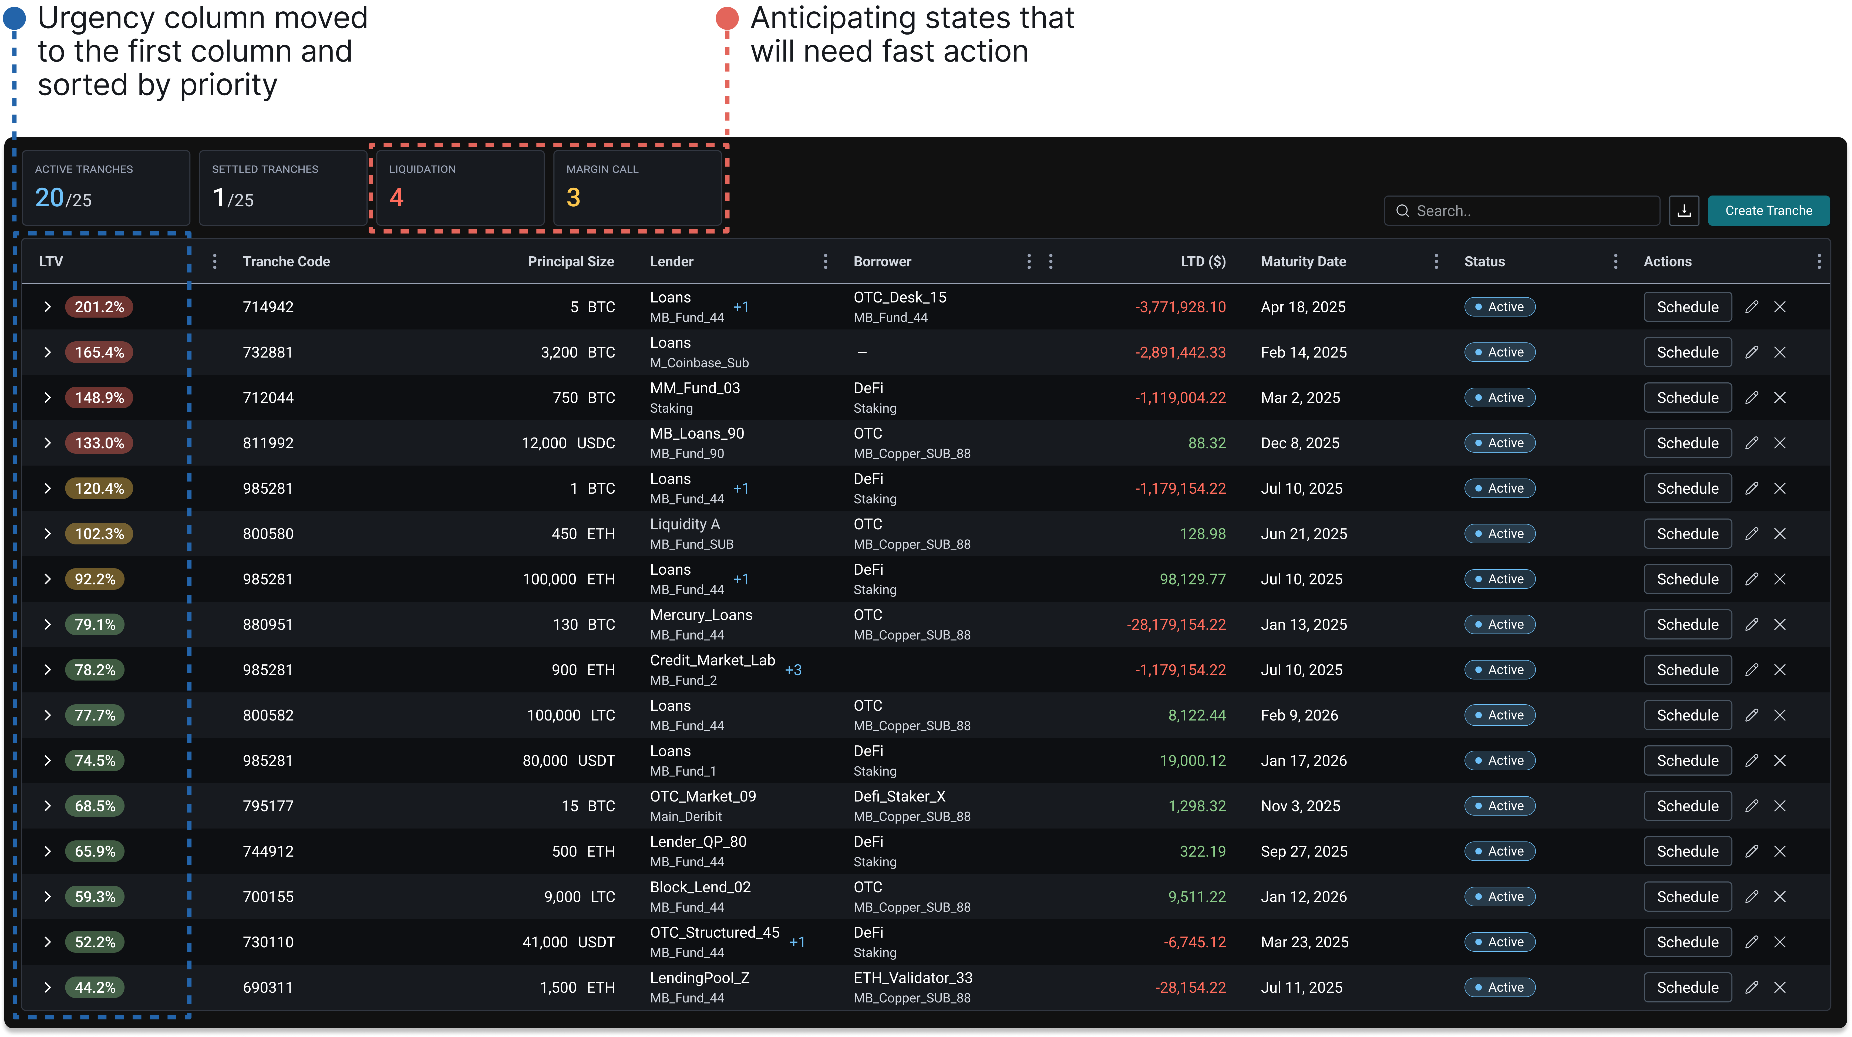Select the Margin Call summary card

[637, 188]
